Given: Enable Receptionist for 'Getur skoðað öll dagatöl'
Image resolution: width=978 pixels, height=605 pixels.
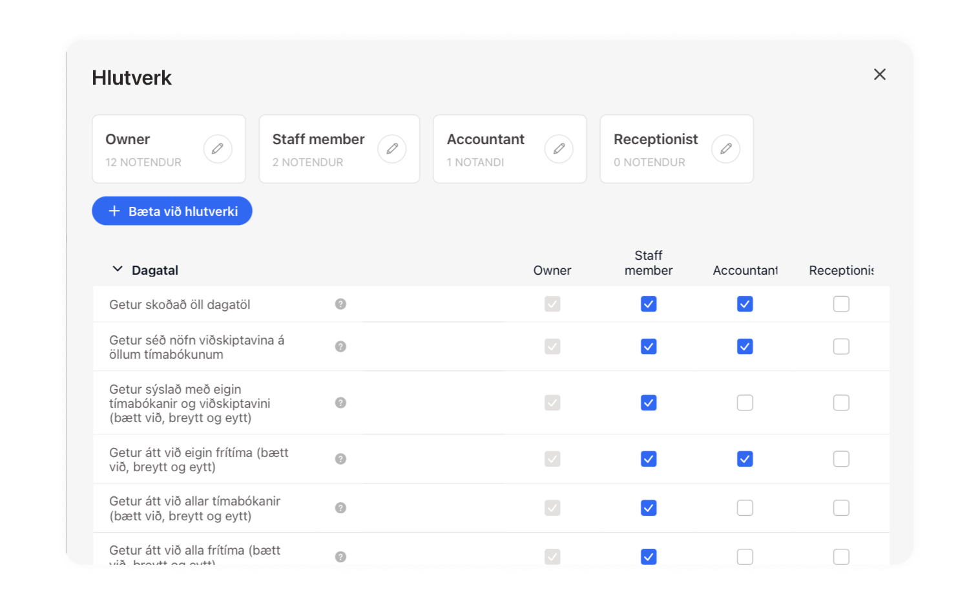Looking at the screenshot, I should tap(841, 304).
